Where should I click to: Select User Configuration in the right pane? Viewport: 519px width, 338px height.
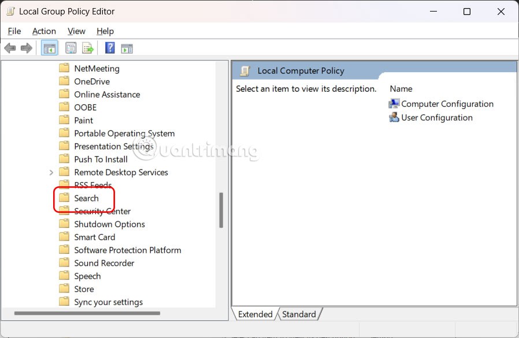436,118
